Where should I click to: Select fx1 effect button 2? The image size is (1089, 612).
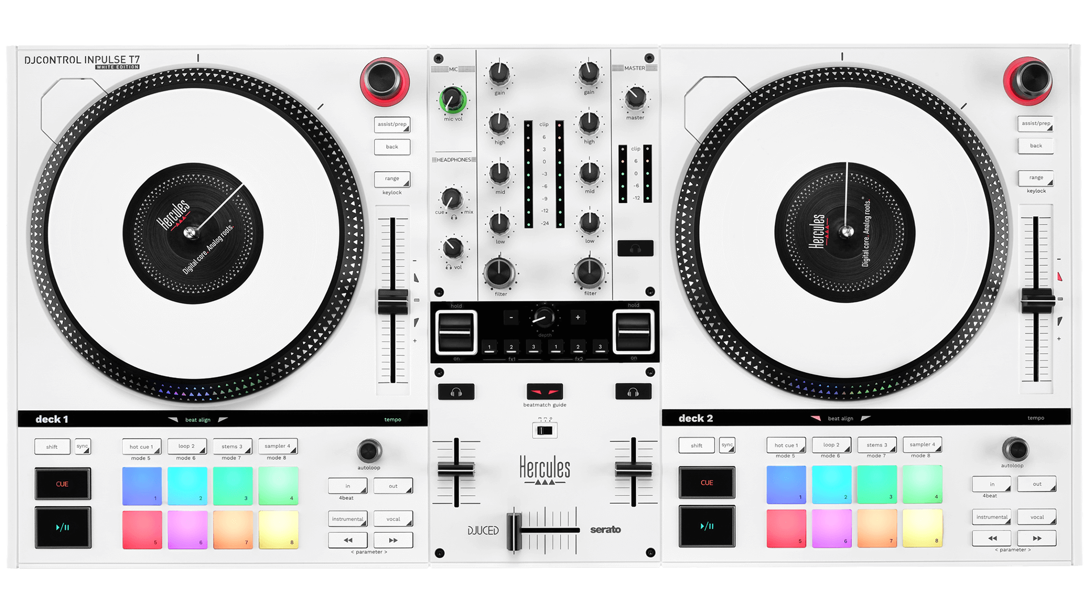tap(511, 347)
